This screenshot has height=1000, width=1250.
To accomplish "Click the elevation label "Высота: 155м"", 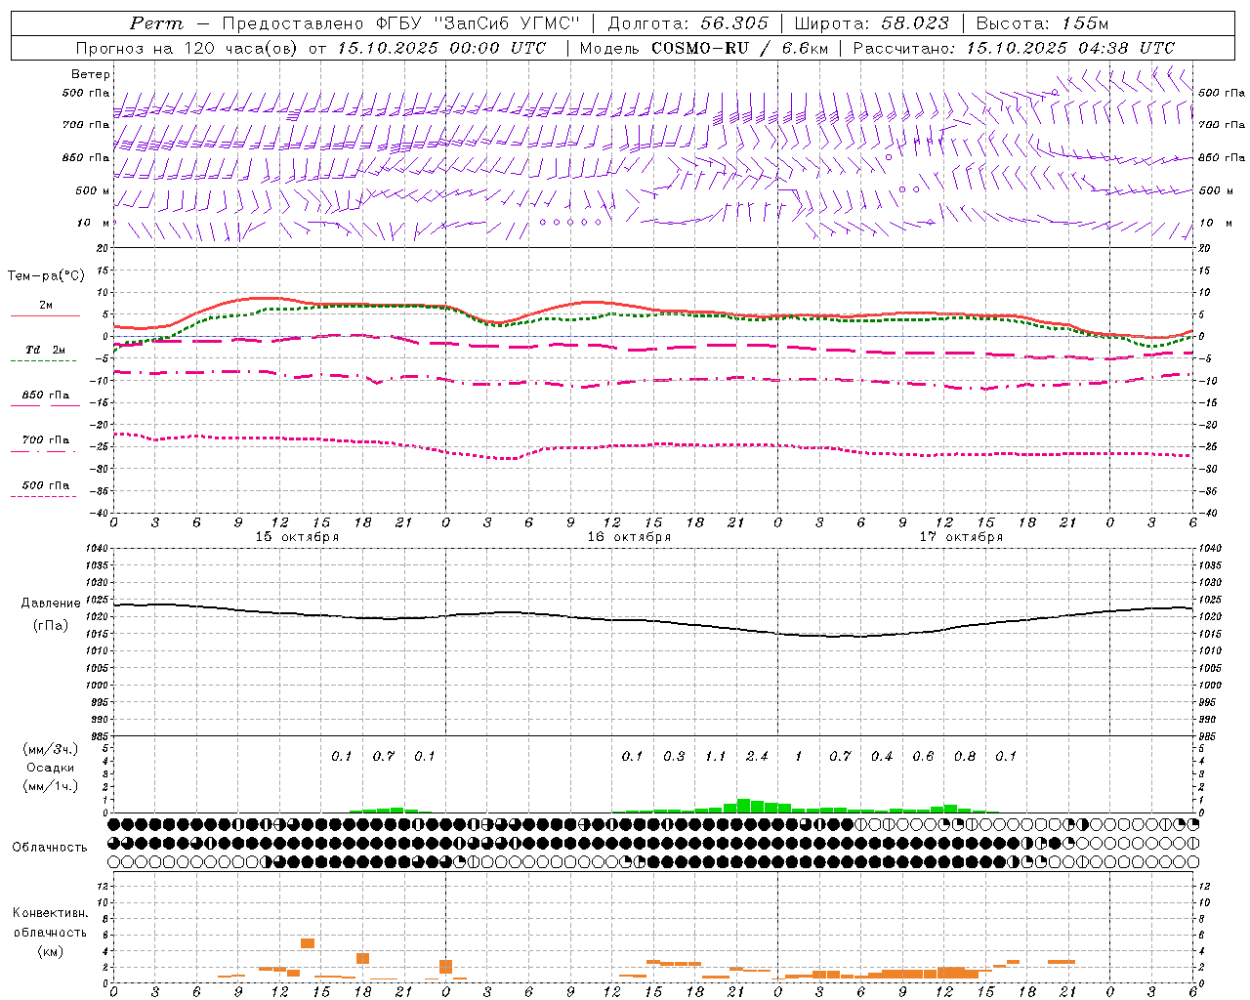I will (x=1043, y=23).
